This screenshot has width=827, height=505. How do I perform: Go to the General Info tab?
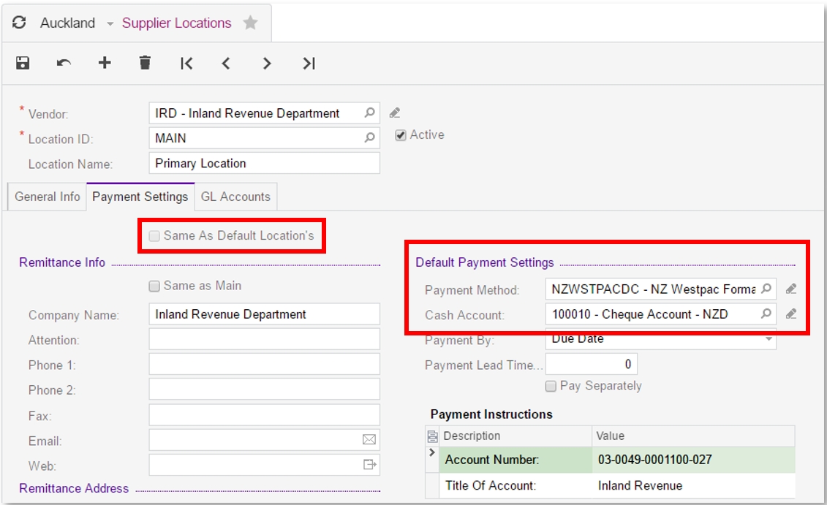tap(45, 197)
